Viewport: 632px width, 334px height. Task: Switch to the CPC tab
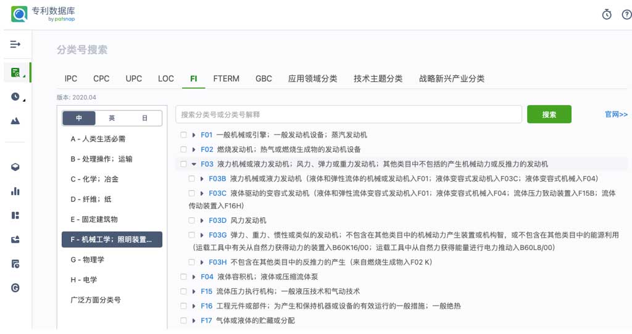pyautogui.click(x=101, y=78)
